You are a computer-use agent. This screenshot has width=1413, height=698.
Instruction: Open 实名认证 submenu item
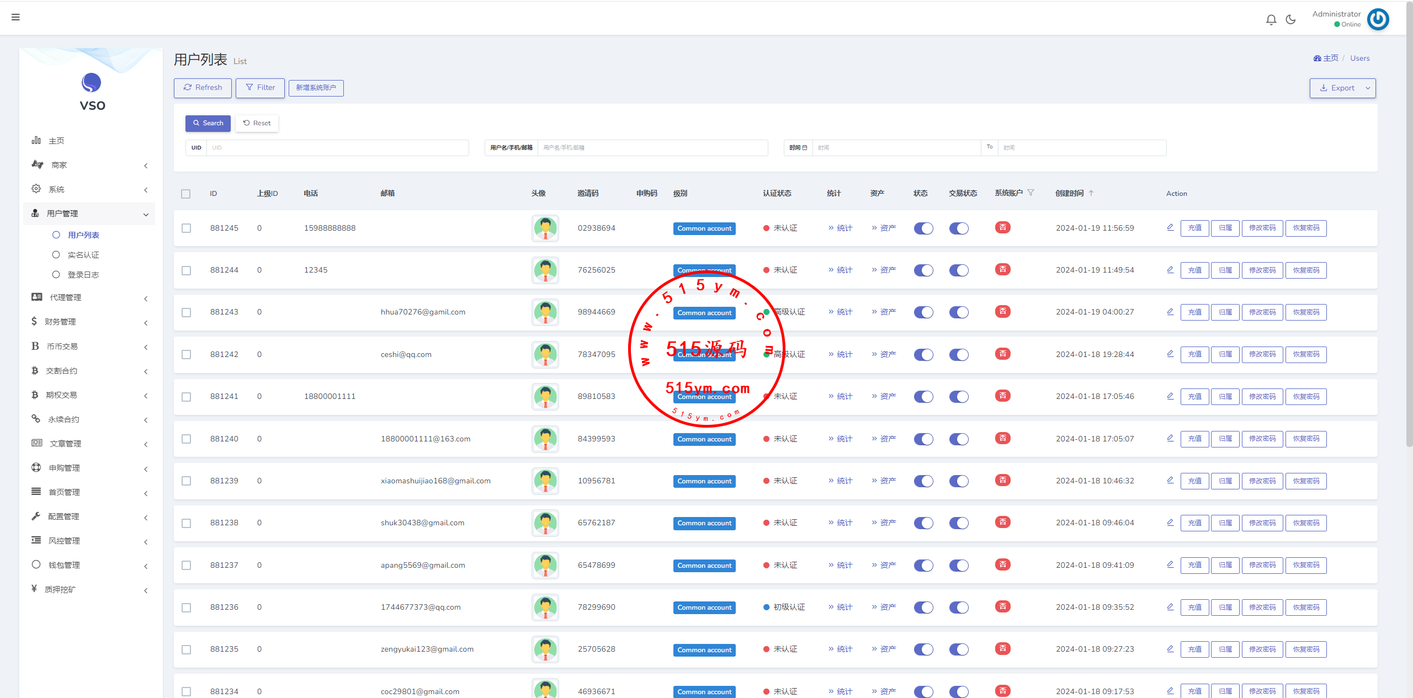tap(83, 255)
